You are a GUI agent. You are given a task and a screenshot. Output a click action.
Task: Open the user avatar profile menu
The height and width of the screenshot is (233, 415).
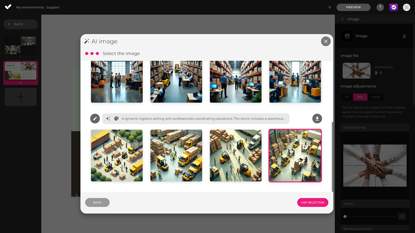pyautogui.click(x=406, y=7)
